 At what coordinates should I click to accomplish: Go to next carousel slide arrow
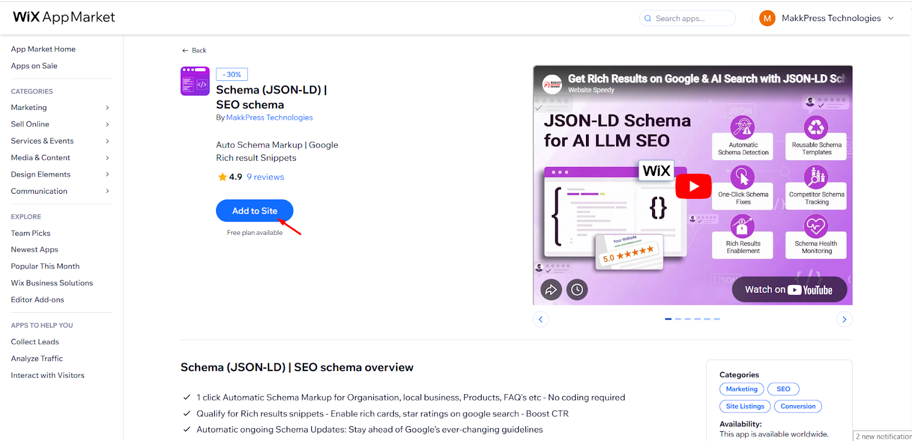(844, 319)
